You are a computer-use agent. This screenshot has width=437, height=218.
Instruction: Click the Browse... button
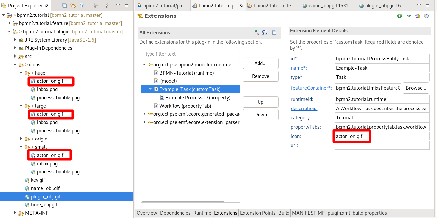point(416,88)
